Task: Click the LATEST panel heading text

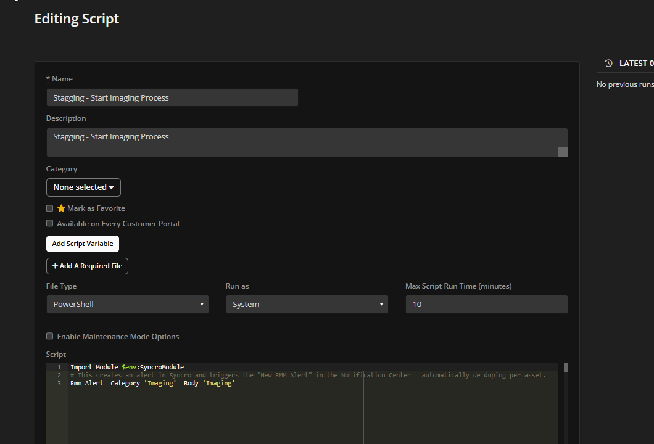Action: pos(637,64)
